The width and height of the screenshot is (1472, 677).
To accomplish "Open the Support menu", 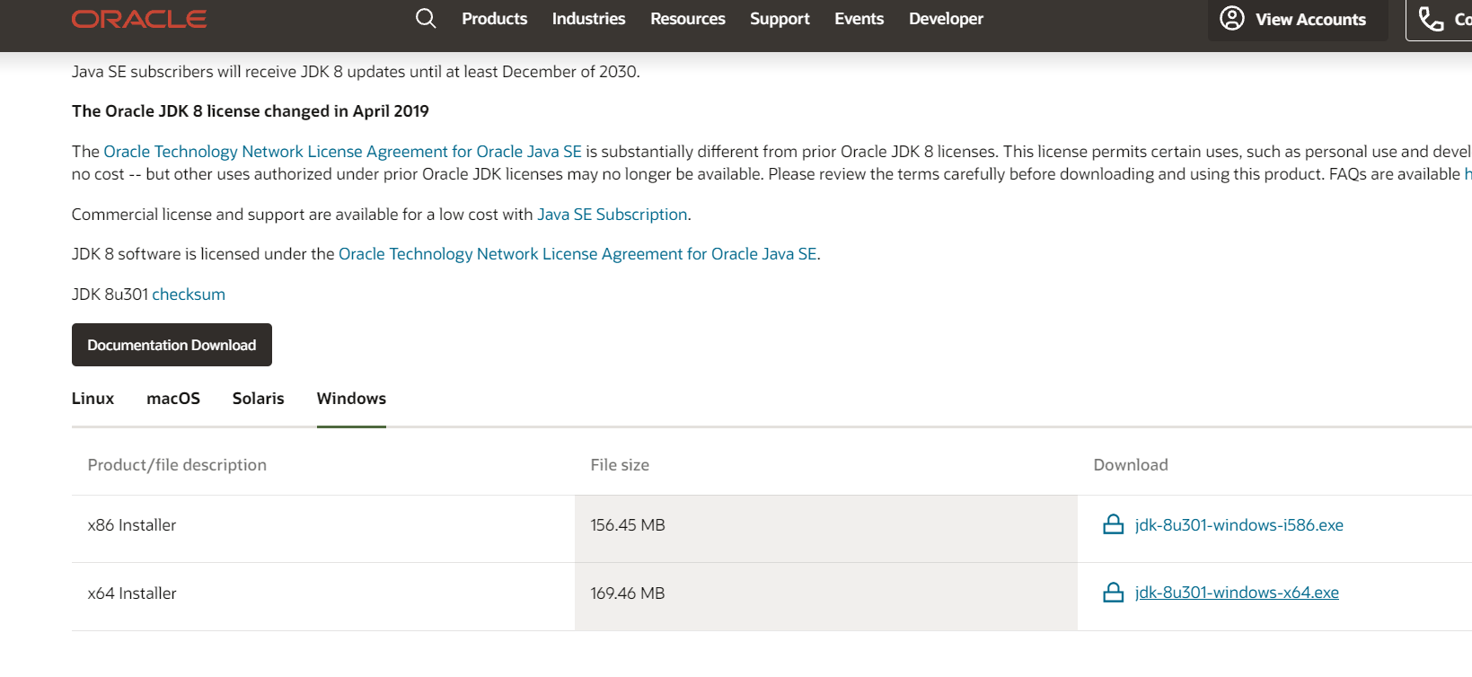I will pos(780,19).
